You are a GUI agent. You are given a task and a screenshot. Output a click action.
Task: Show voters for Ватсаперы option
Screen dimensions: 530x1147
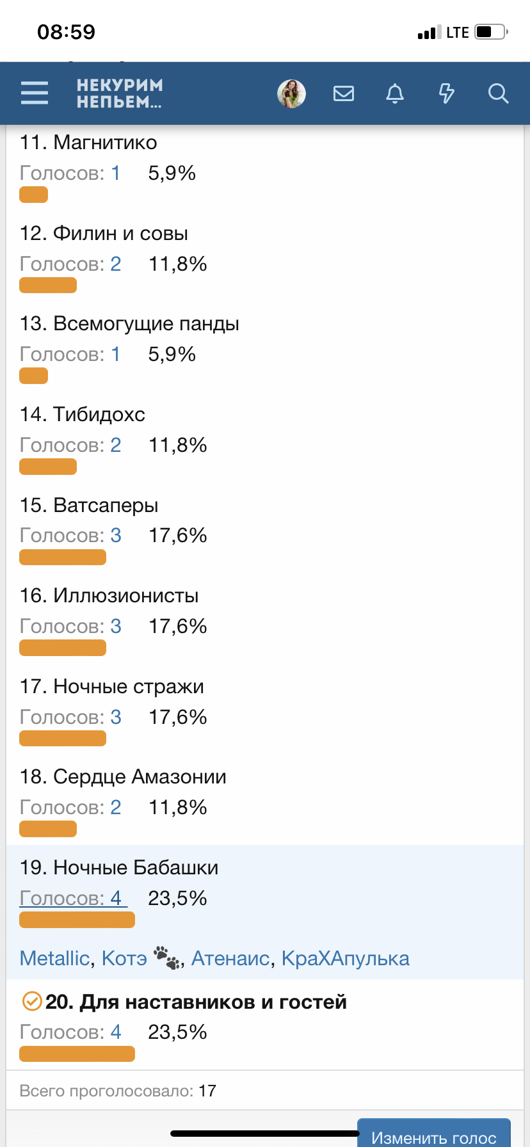[70, 535]
